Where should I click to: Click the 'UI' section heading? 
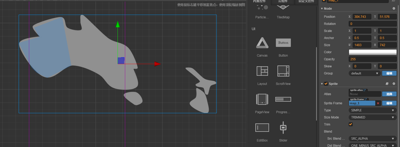tap(254, 29)
